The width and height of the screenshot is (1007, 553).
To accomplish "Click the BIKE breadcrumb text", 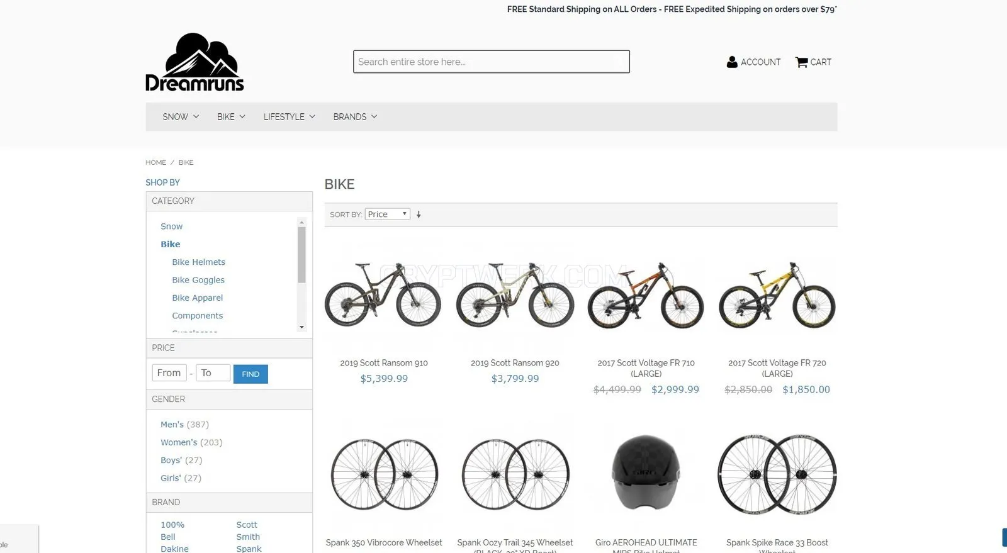I will (x=186, y=162).
